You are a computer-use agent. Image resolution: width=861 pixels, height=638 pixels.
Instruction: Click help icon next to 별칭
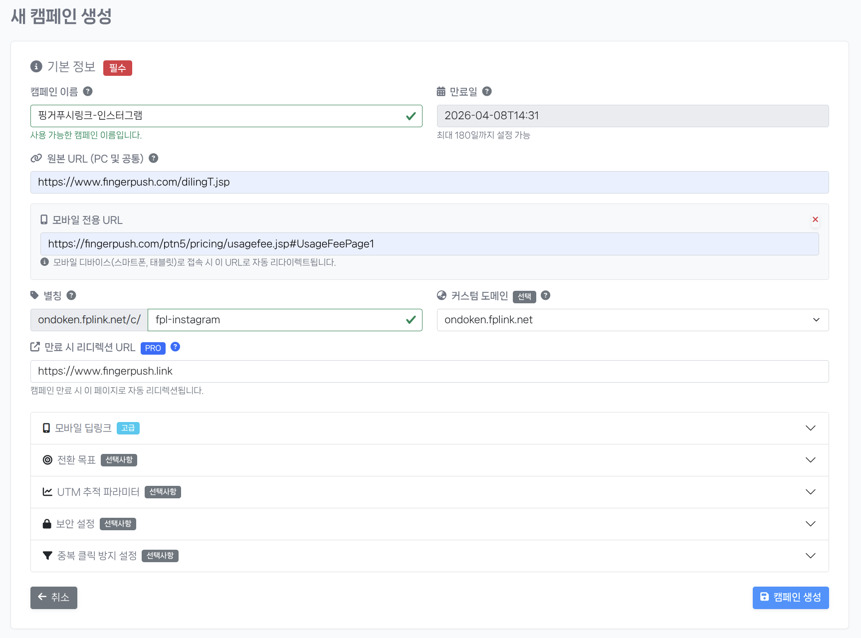71,295
